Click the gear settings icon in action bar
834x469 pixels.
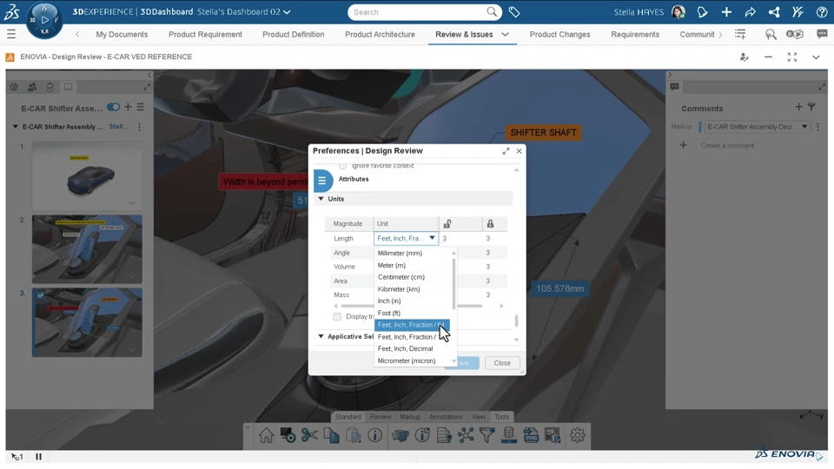577,435
